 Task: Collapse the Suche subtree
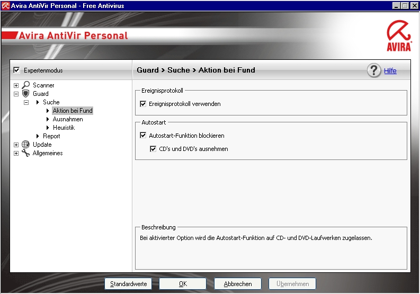26,102
